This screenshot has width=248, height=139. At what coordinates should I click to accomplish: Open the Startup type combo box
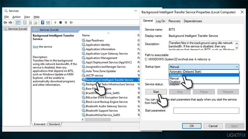tap(204, 67)
